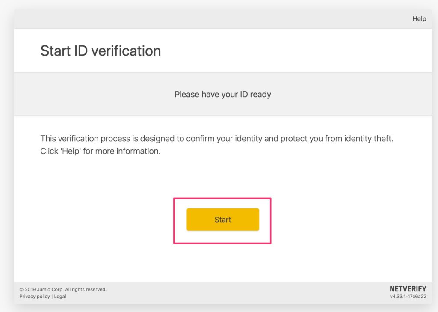The width and height of the screenshot is (438, 312).
Task: Click the pipe separator between Privacy policy and Legal
Action: 52,296
